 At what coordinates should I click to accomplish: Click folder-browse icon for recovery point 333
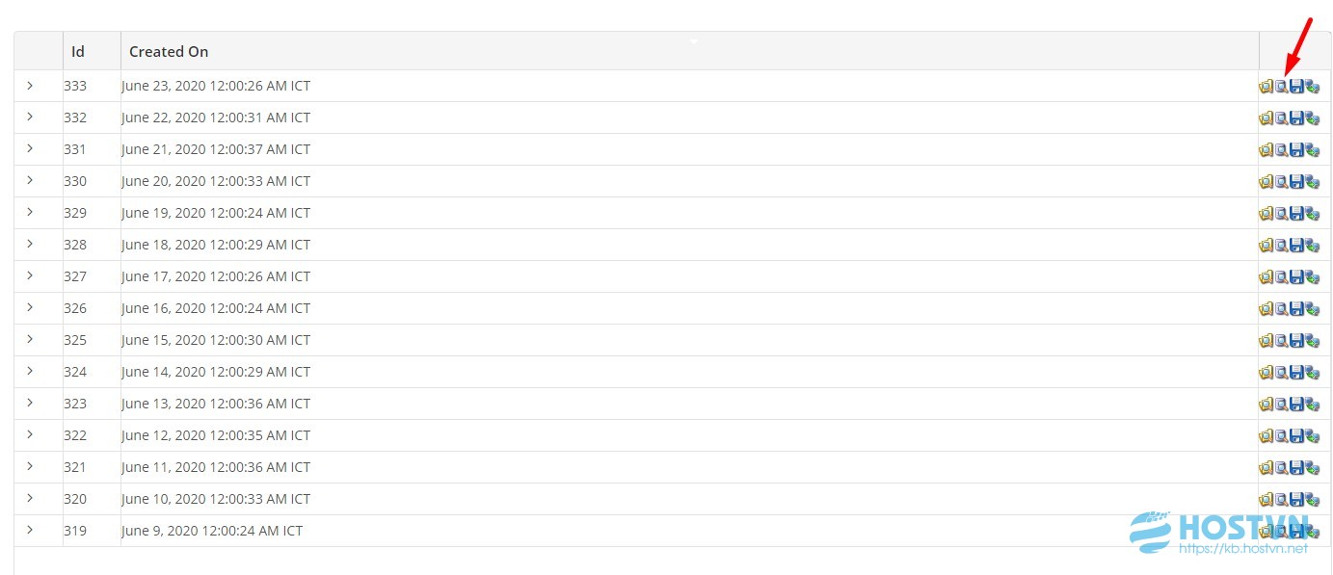pyautogui.click(x=1266, y=87)
